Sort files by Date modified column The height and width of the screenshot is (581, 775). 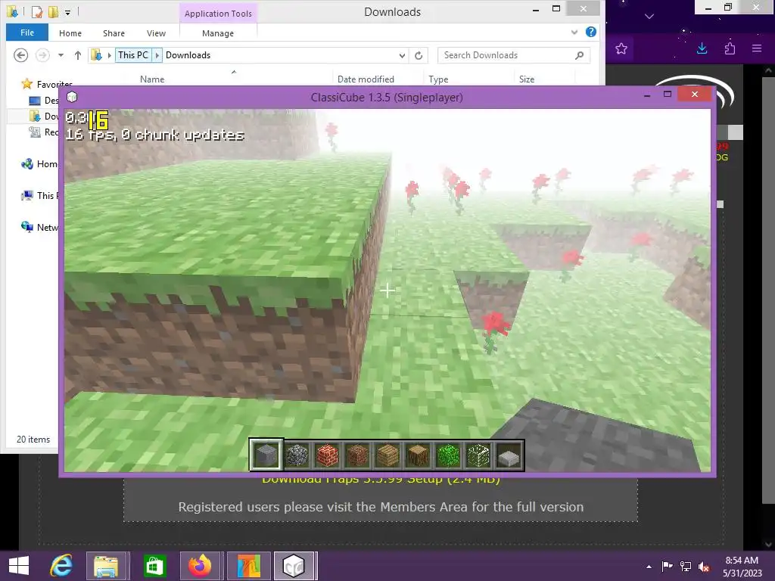click(x=366, y=79)
